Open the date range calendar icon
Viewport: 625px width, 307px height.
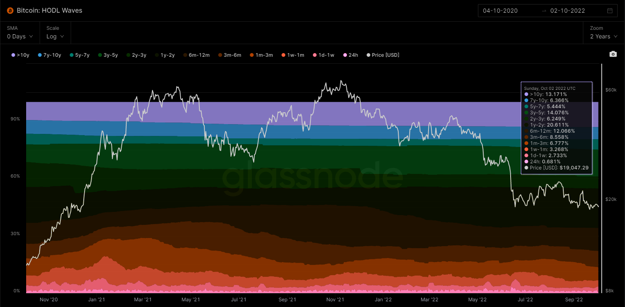610,11
